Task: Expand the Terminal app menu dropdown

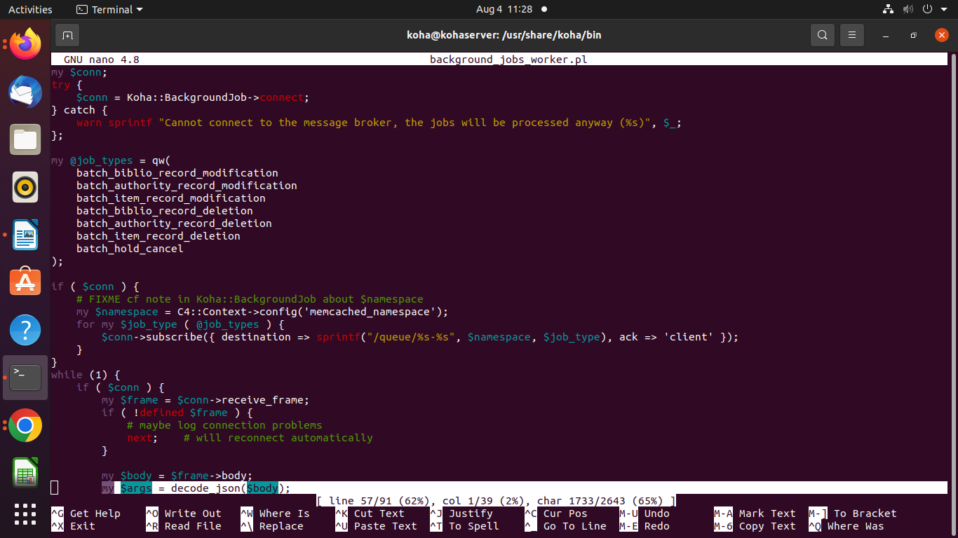Action: click(x=109, y=10)
